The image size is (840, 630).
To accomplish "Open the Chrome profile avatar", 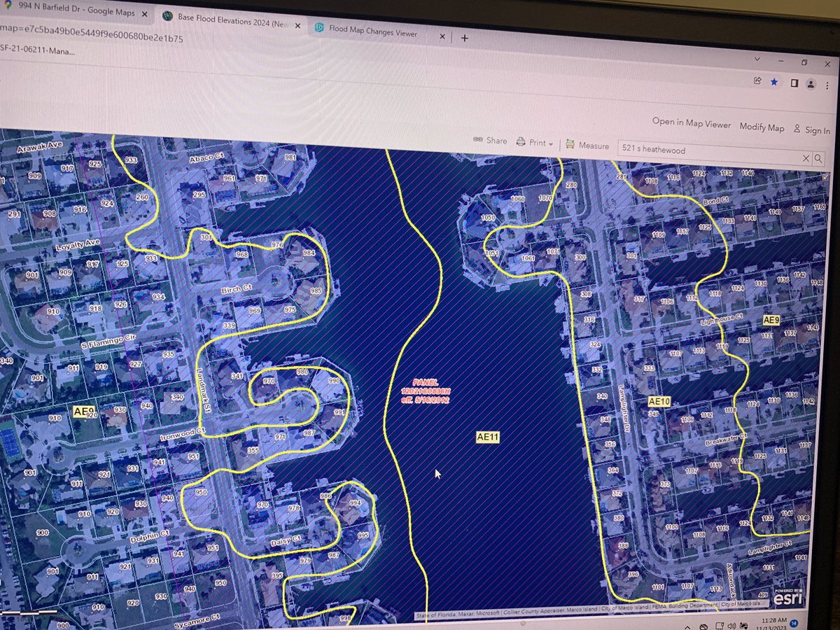I will 810,84.
